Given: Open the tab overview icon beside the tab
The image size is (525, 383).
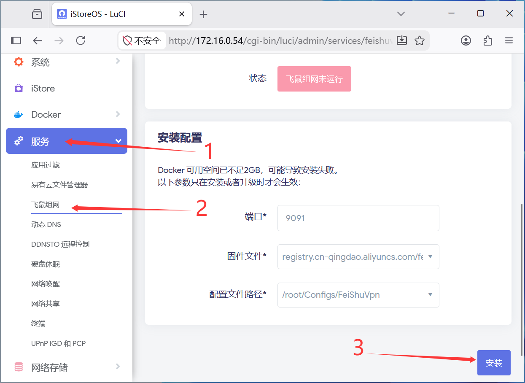Looking at the screenshot, I should click(37, 14).
